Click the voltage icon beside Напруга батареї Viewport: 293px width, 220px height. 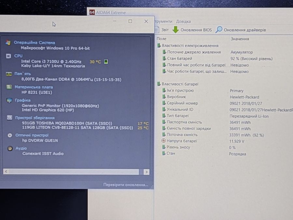pyautogui.click(x=163, y=141)
